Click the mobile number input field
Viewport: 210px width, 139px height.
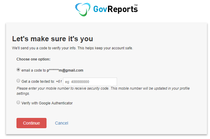click(90, 82)
